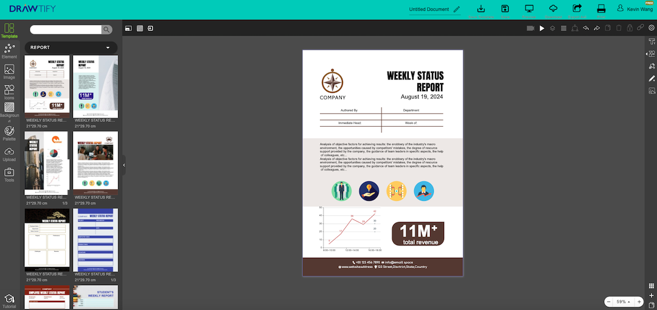Image resolution: width=657 pixels, height=310 pixels.
Task: Select the image tool on right sidebar
Action: tap(652, 90)
